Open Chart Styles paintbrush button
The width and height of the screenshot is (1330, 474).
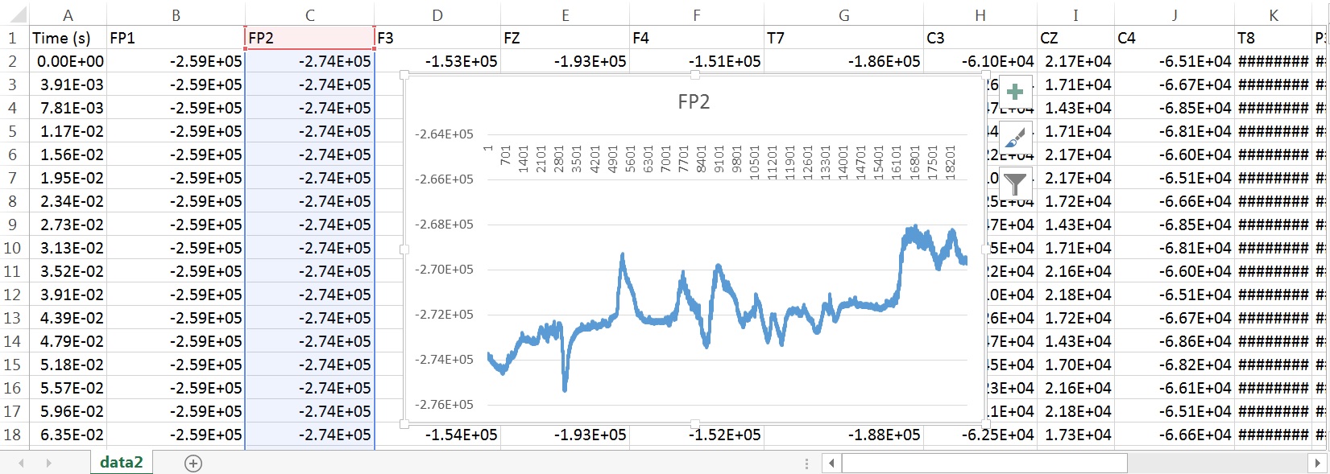coord(1015,138)
